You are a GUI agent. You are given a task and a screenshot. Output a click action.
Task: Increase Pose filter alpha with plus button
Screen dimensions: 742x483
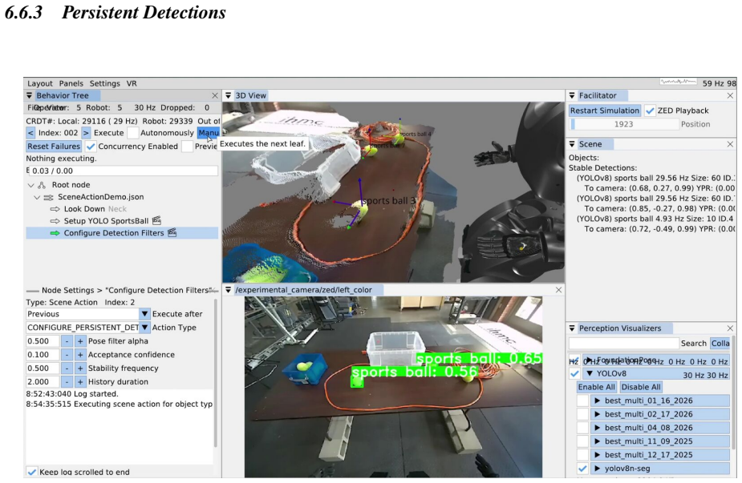click(80, 340)
